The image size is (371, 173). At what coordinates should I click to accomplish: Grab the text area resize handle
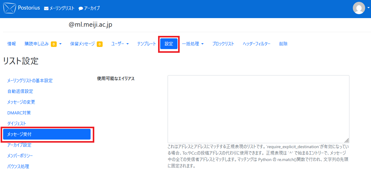tap(347, 140)
